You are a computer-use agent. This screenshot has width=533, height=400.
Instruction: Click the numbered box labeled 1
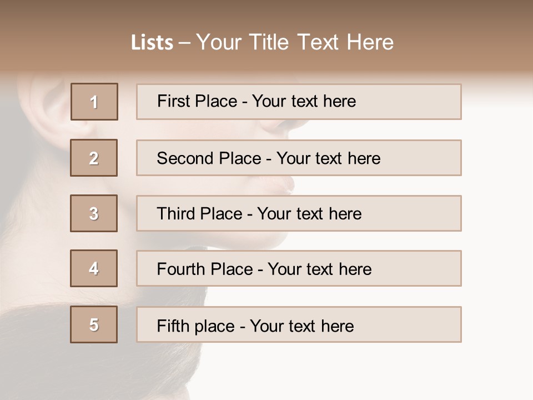point(94,102)
